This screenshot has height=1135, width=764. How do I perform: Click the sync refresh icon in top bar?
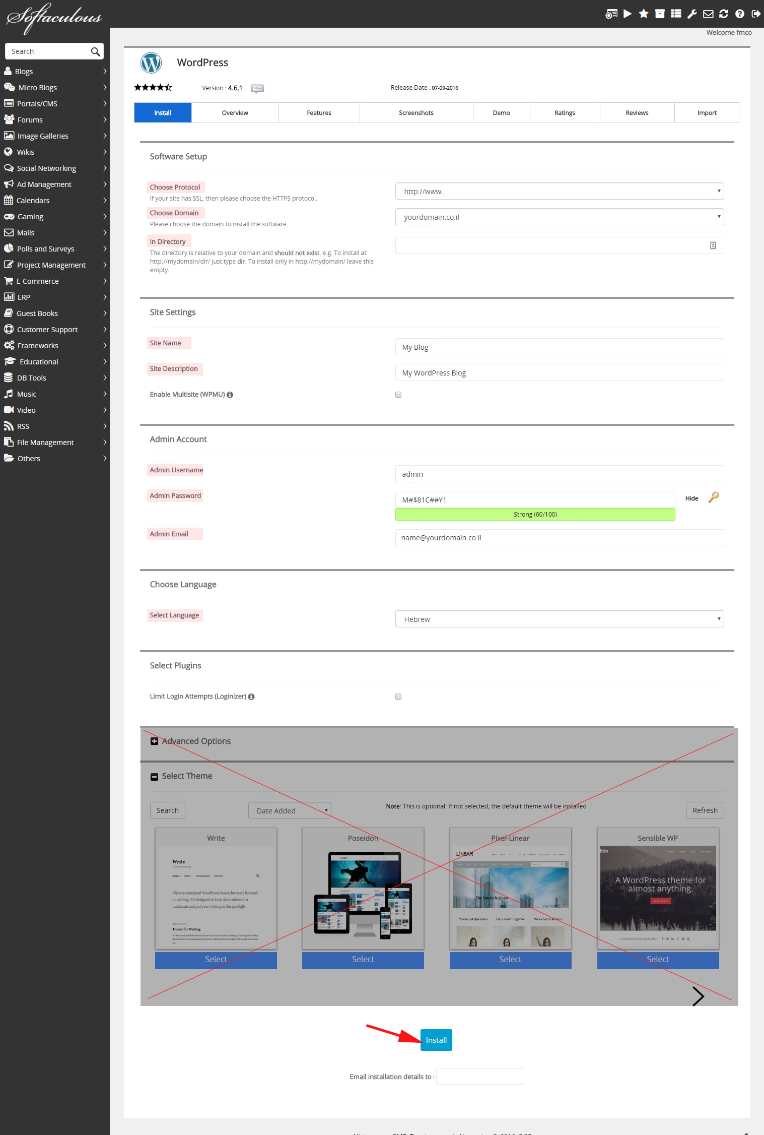coord(724,14)
